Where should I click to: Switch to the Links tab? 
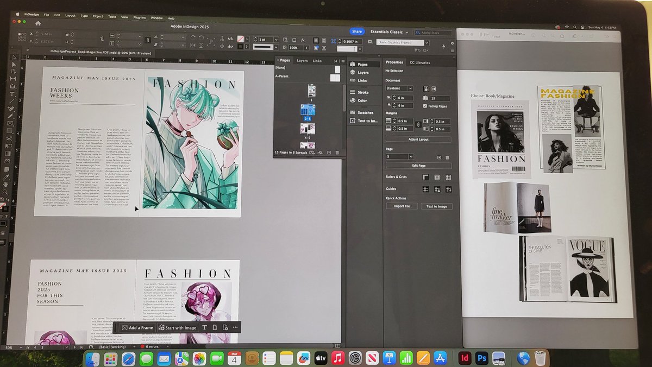(x=317, y=61)
